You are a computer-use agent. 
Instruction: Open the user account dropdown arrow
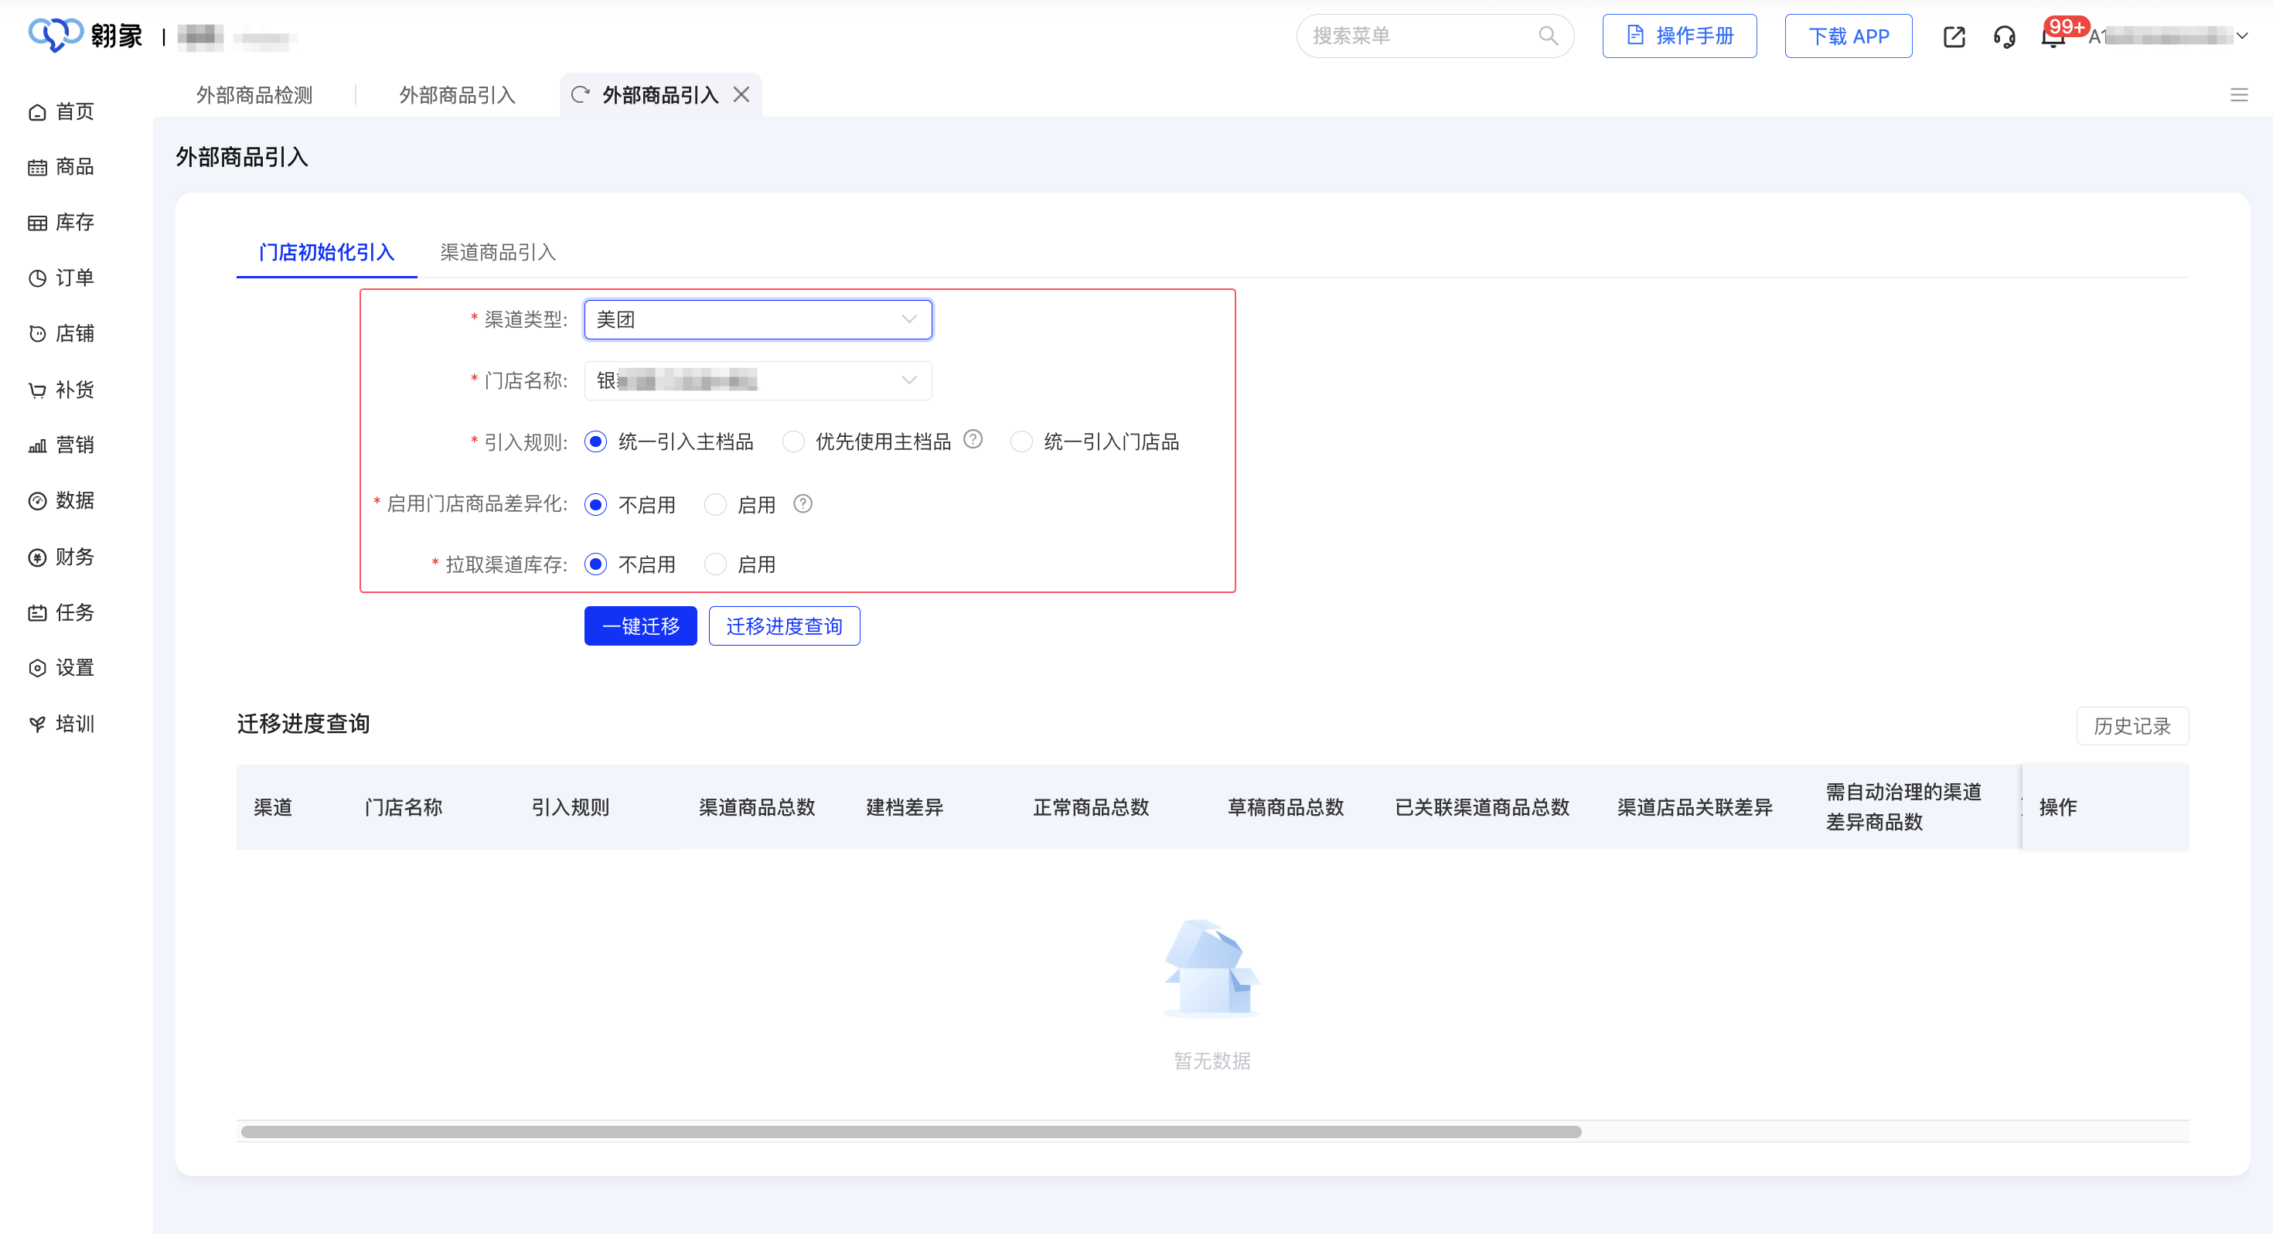[x=2242, y=36]
